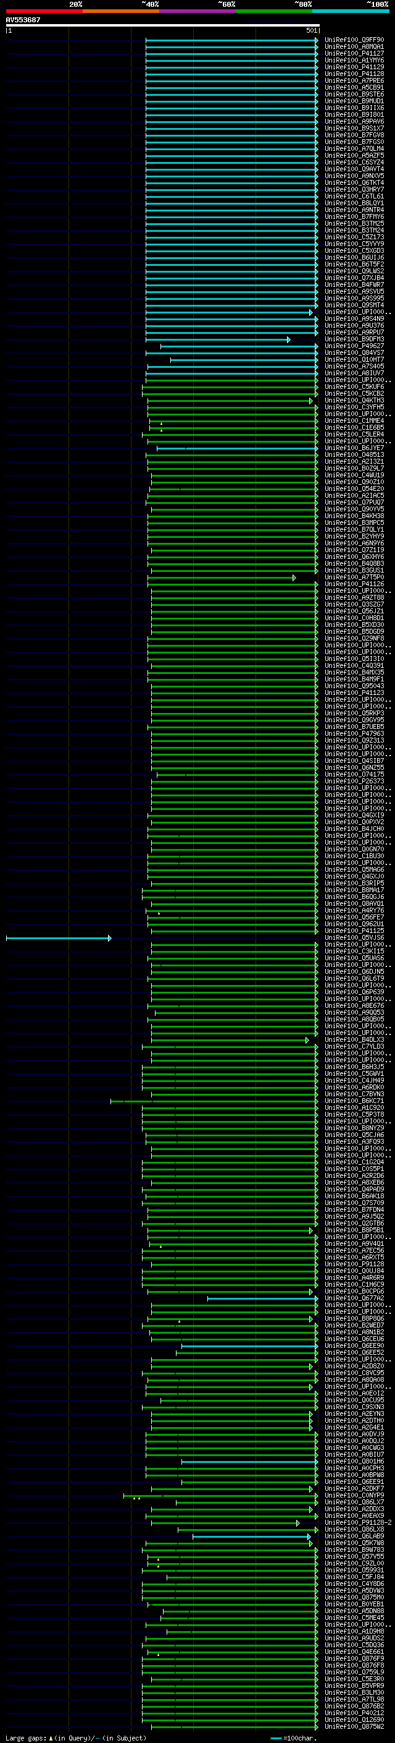Viewport: 395px width, 1743px height.
Task: Click the UniRef100_Q10HT7 hit label
Action: (354, 359)
